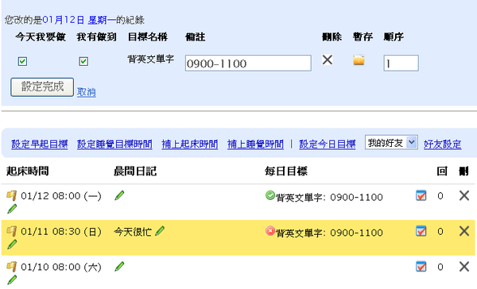This screenshot has height=289, width=477.
Task: Edit morning diary pencil for 01/12
Action: click(119, 195)
